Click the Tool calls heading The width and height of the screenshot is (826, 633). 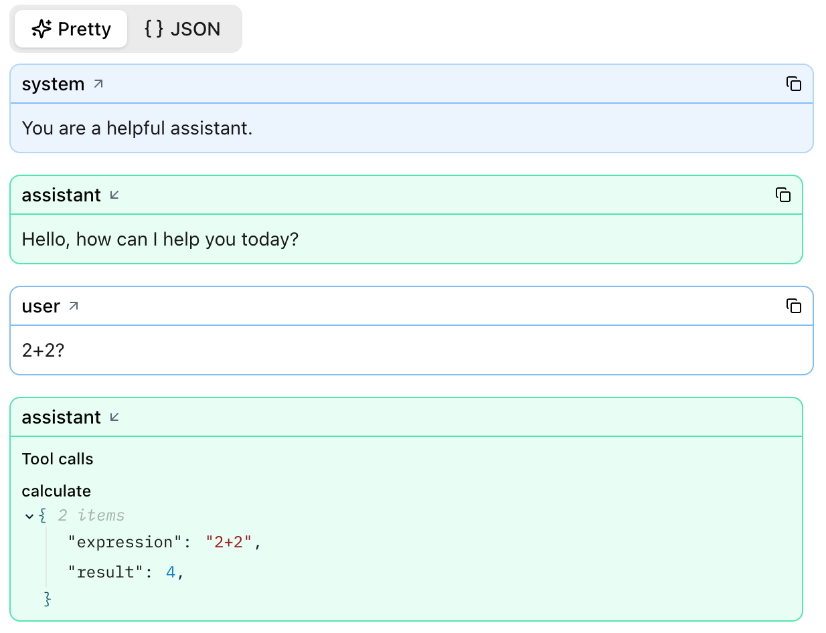(x=57, y=458)
